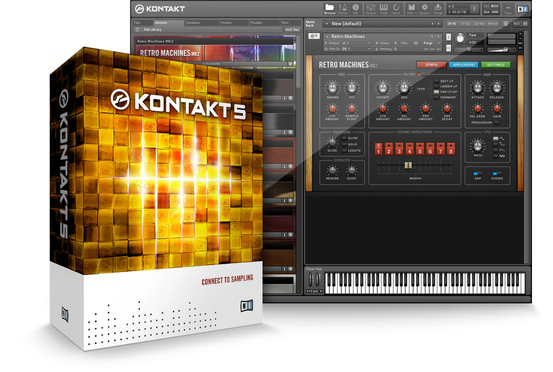Open the View size menu
The width and height of the screenshot is (553, 372).
coord(508,9)
